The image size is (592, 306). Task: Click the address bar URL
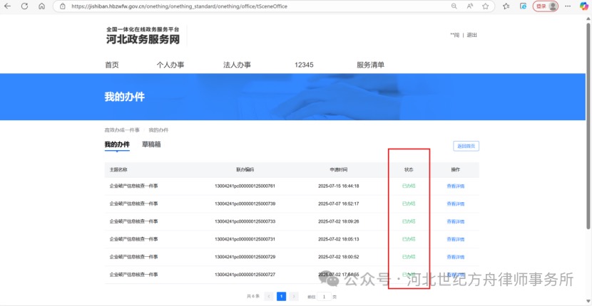click(x=179, y=6)
